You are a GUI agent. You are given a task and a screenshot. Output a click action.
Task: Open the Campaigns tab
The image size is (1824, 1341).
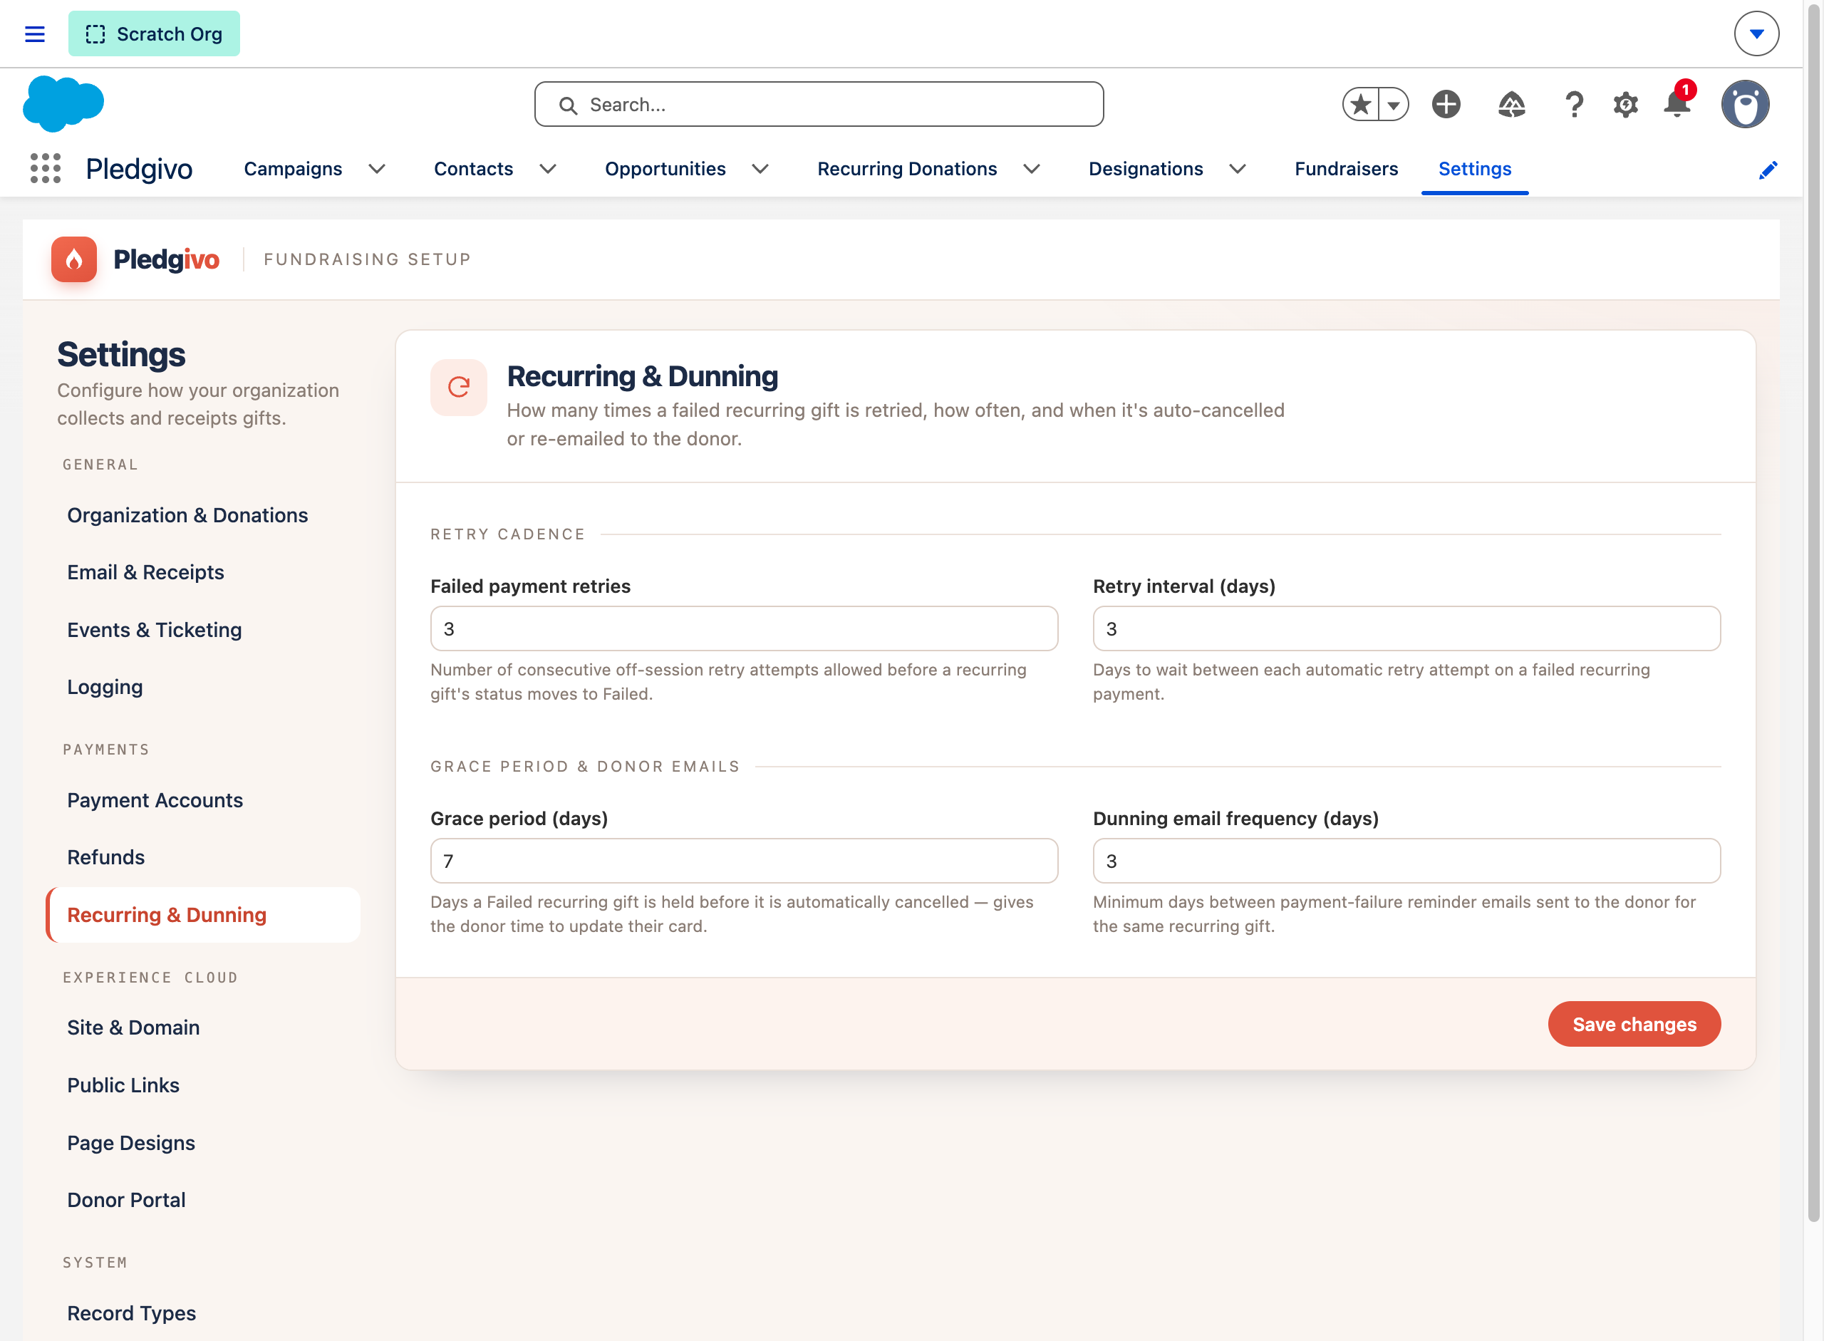click(293, 169)
